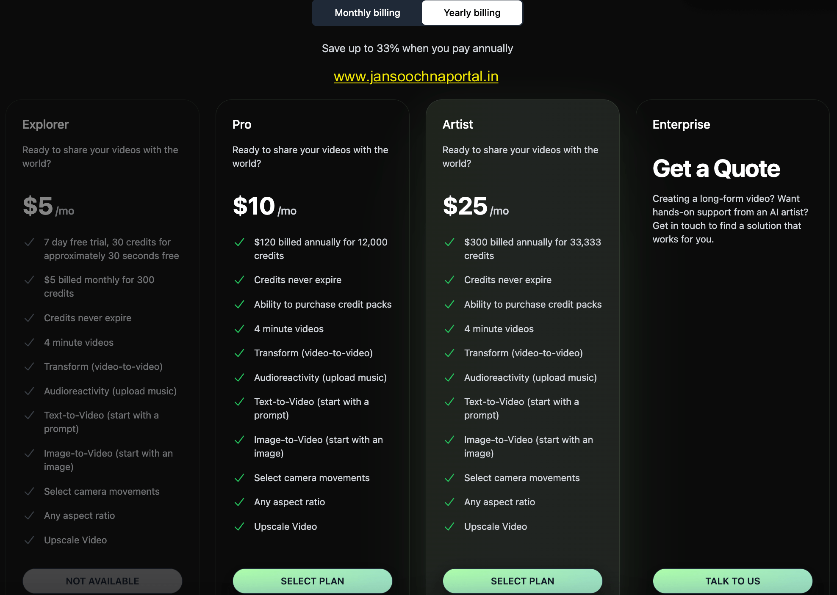
Task: Click checkmark beside Pro 'Image-to-Video'
Action: 239,440
